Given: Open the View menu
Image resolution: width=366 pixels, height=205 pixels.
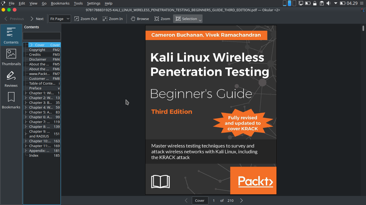Looking at the screenshot, I should (33, 3).
